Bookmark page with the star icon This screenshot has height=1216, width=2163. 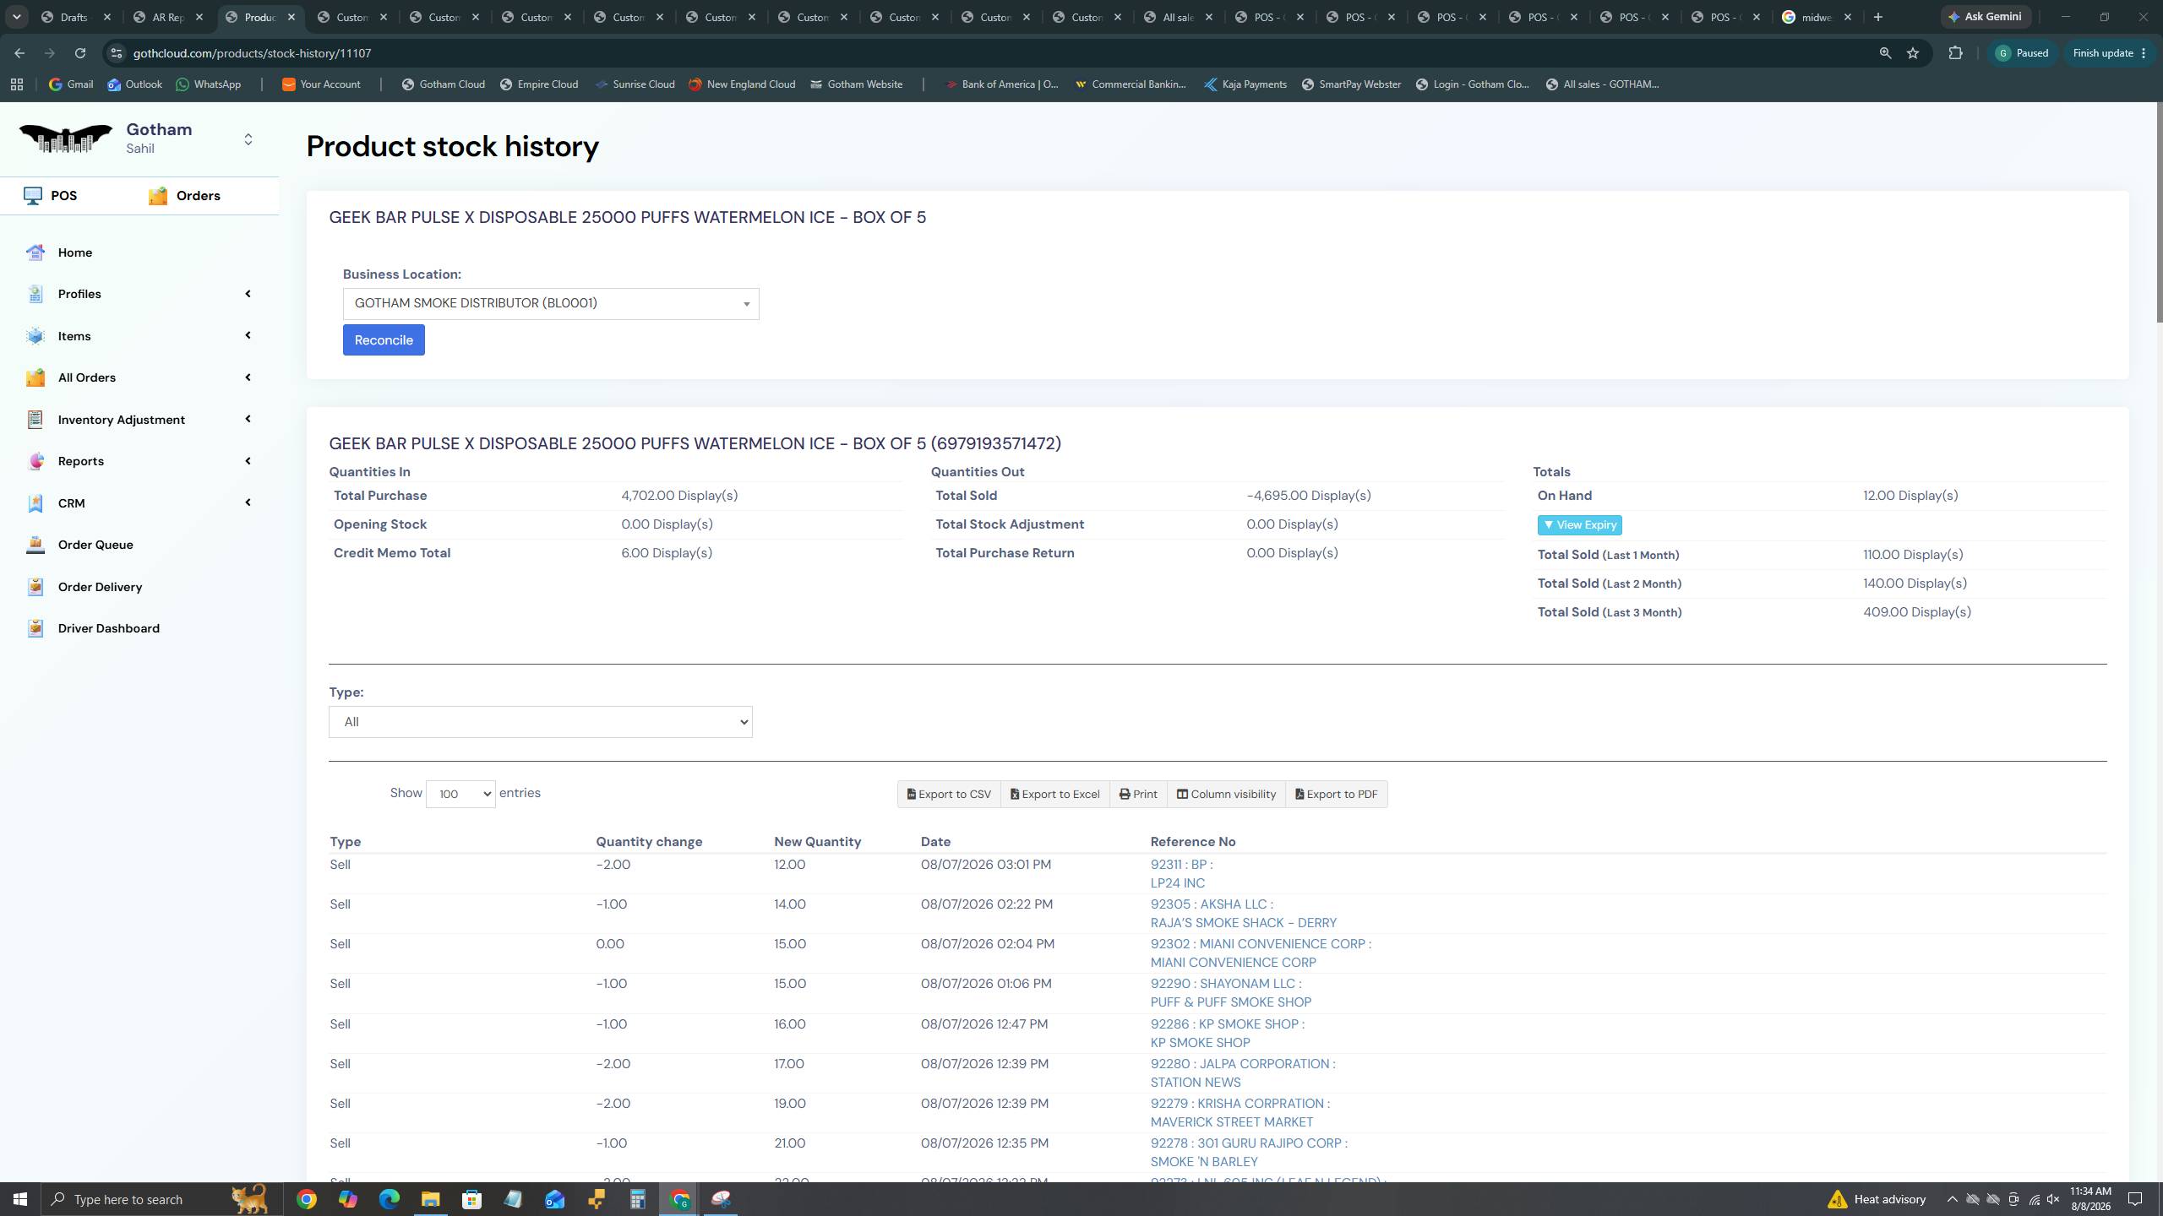pyautogui.click(x=1913, y=53)
